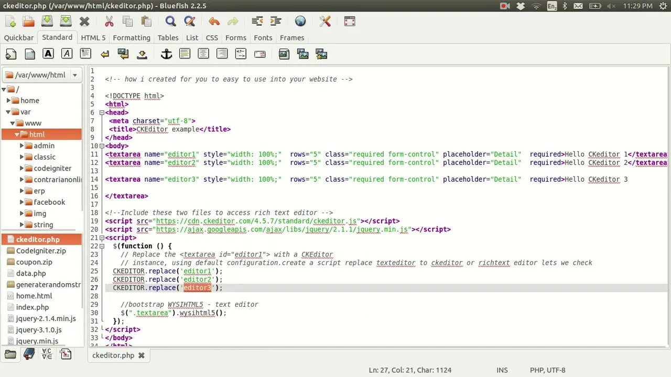Switch to the HTML 5 tab
Screen dimensions: 671x377
(93, 38)
